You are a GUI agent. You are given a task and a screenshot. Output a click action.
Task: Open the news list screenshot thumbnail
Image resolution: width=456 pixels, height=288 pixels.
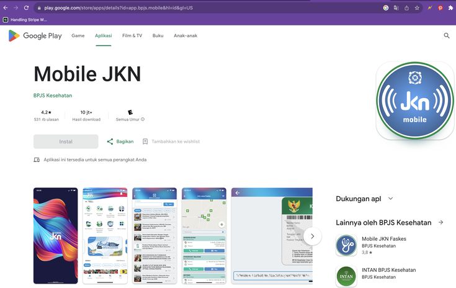pos(154,236)
